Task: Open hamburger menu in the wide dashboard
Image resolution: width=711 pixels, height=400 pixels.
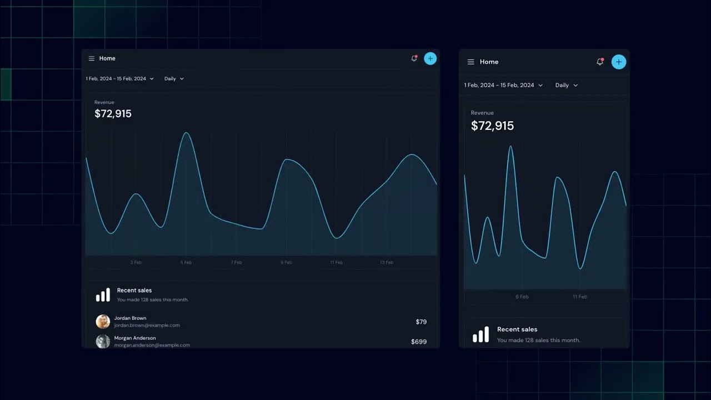Action: click(92, 58)
